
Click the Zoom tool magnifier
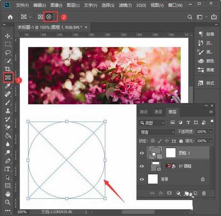(x=7, y=202)
